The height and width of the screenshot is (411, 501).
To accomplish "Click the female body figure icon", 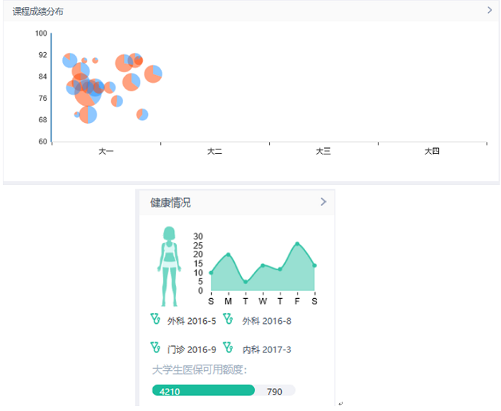I will point(169,266).
